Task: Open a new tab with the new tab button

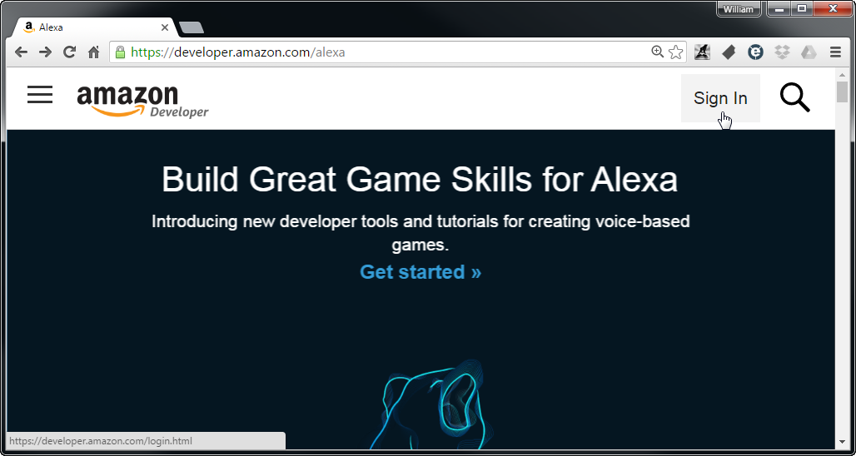Action: (x=191, y=27)
